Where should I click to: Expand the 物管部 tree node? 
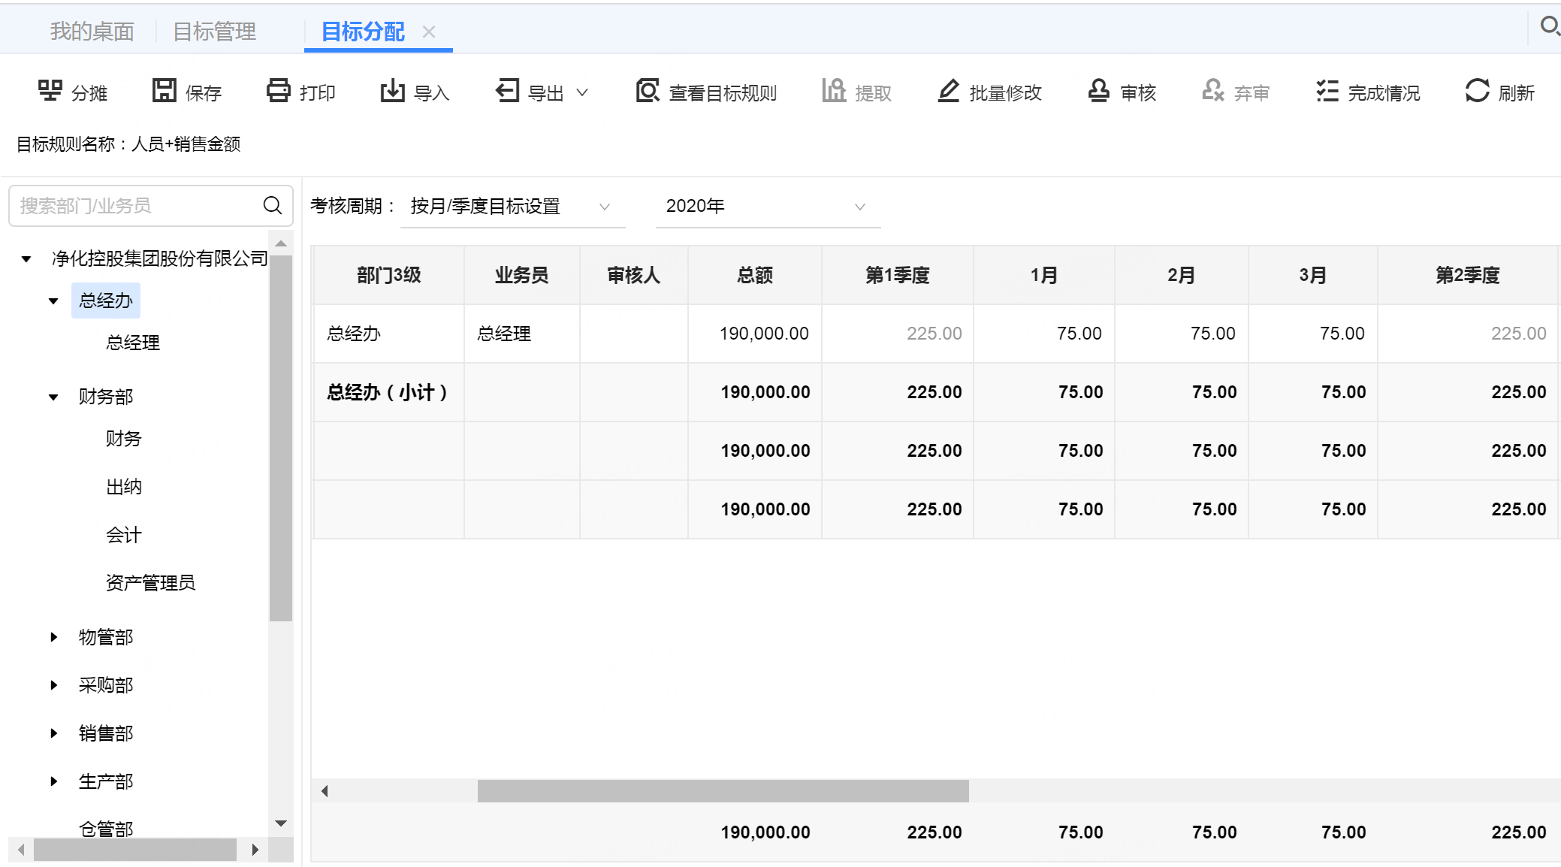(x=53, y=637)
